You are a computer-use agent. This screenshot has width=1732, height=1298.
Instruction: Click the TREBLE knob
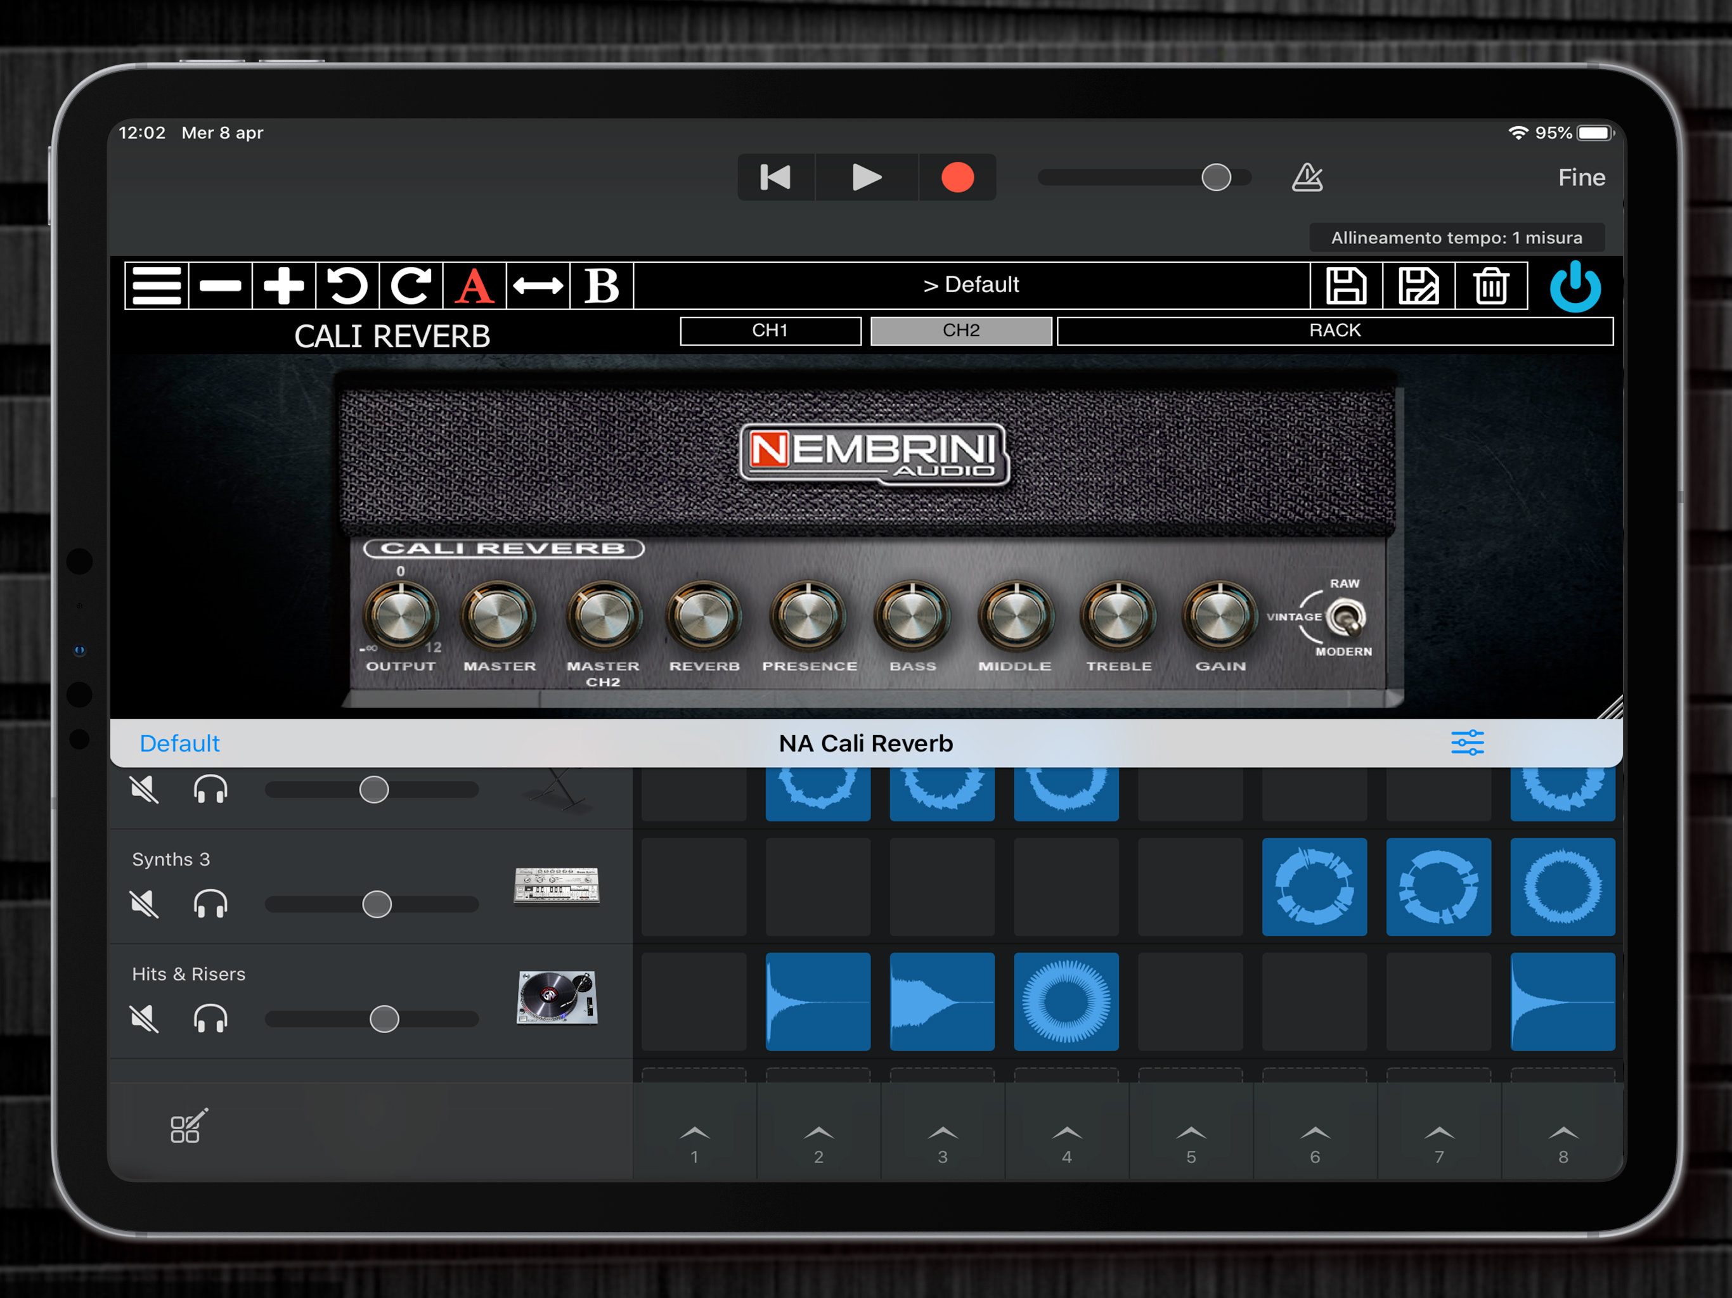[1118, 616]
